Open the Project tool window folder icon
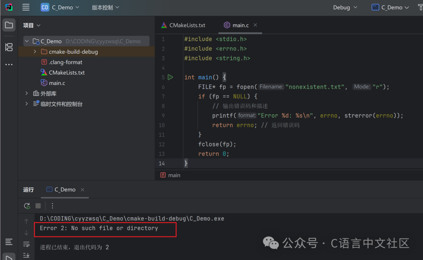The height and width of the screenshot is (260, 423). coord(9,25)
